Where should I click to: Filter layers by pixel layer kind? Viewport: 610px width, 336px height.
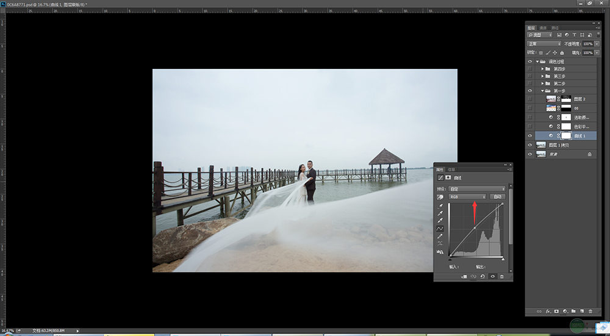pyautogui.click(x=559, y=35)
